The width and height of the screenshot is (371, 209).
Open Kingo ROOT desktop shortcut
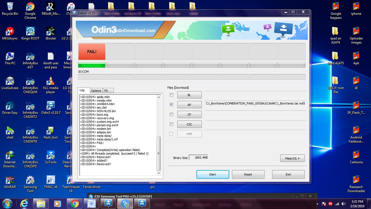[30, 33]
